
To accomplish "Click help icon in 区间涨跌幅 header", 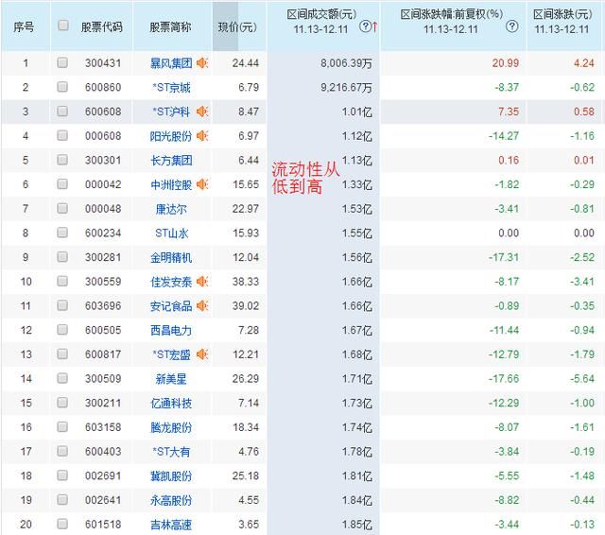I will click(511, 26).
